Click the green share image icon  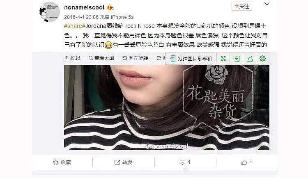tap(249, 59)
